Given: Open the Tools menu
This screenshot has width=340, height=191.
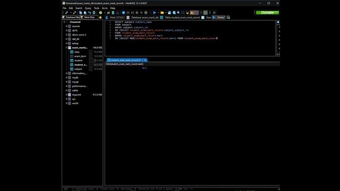Looking at the screenshot, I should click(97, 8).
